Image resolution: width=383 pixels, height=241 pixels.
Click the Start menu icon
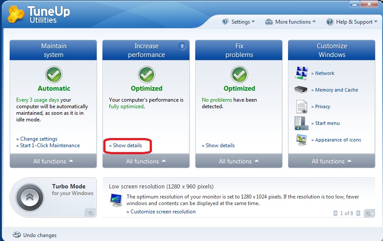301,123
